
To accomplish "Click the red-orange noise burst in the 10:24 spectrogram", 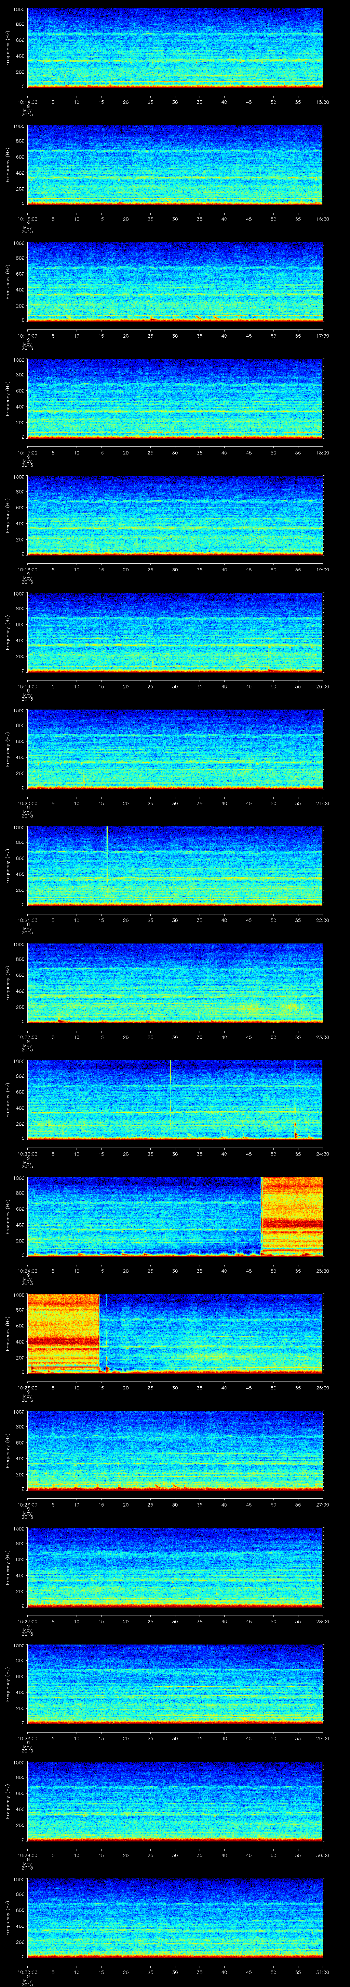I will coord(292,1216).
